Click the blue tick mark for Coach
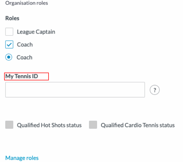The height and width of the screenshot is (162, 184). click(9, 44)
